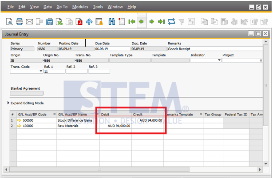Click the vertical scrollbar down arrow
The width and height of the screenshot is (273, 178).
(x=266, y=163)
